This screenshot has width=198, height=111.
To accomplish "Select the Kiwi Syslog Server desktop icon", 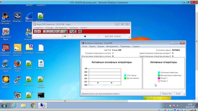I will point(18,50).
